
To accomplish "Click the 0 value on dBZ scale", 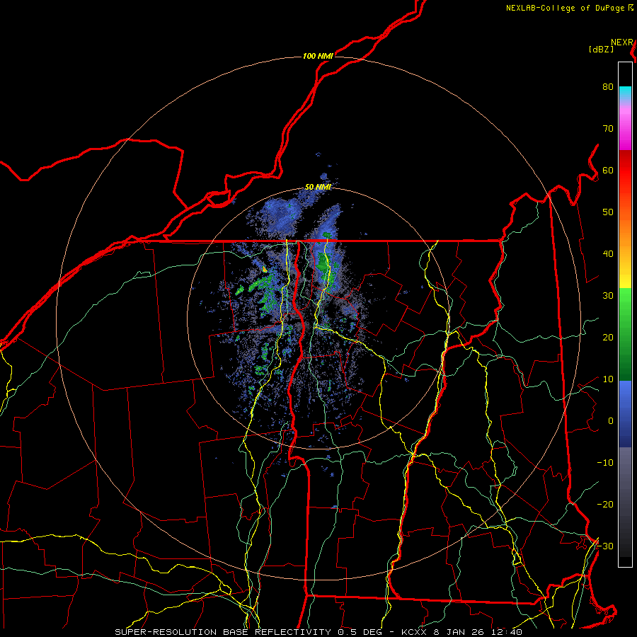I will 611,421.
